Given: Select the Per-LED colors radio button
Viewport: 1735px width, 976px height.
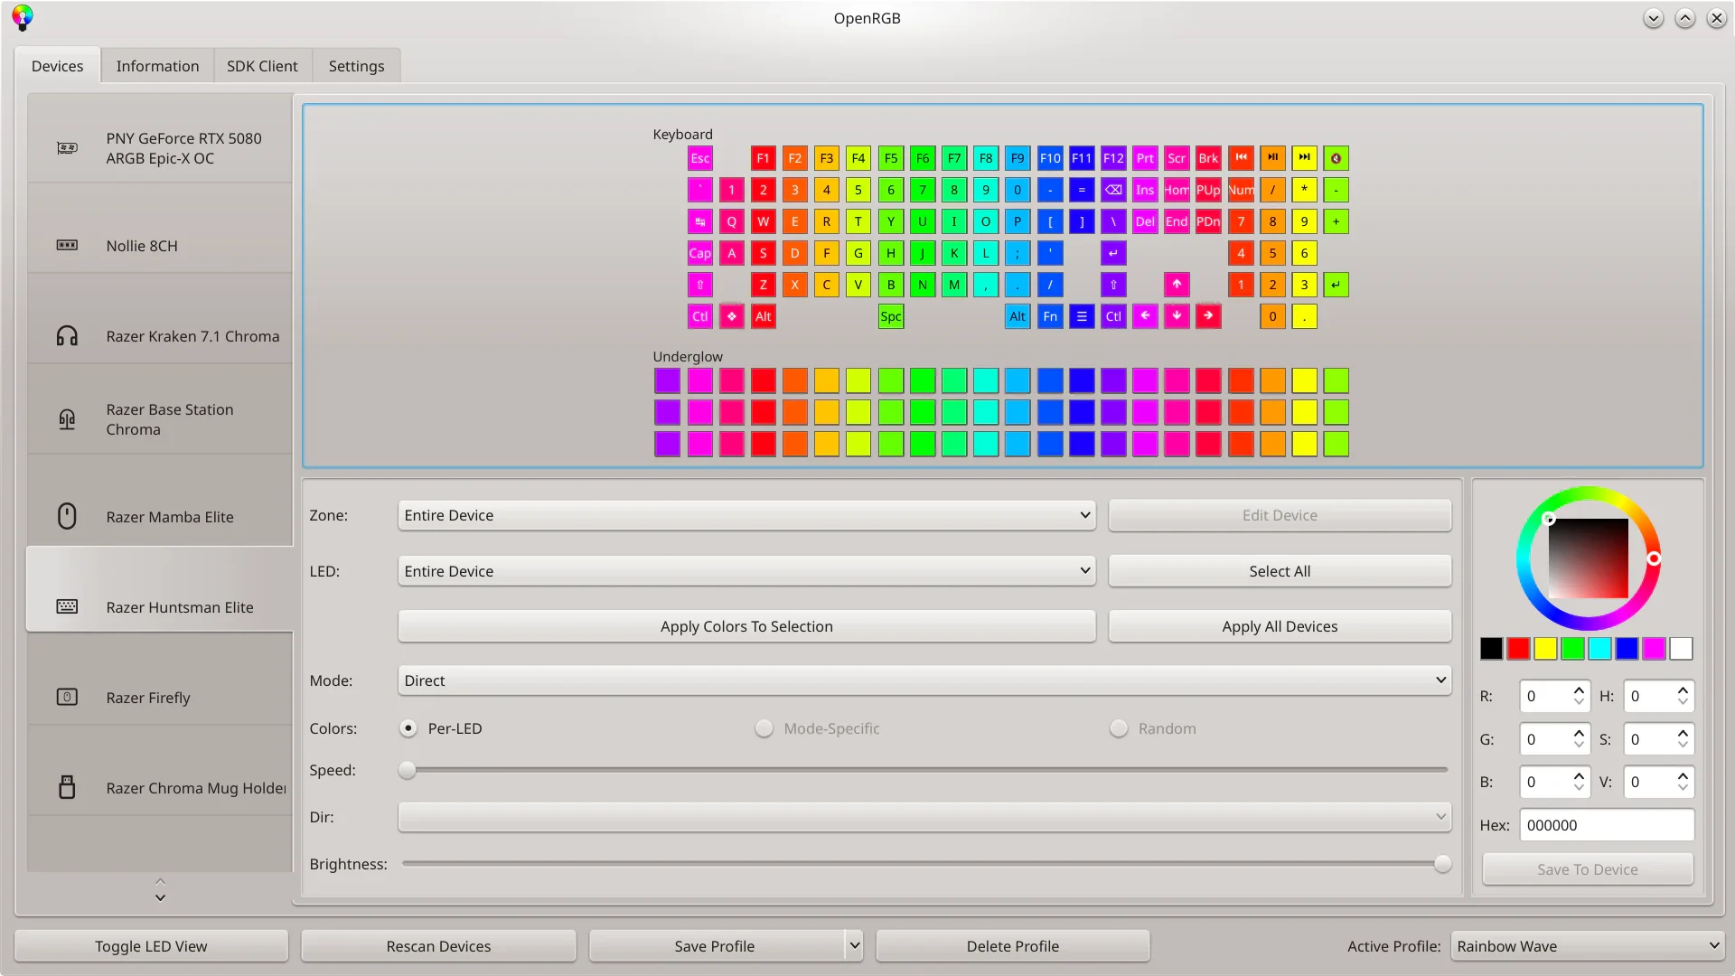Looking at the screenshot, I should tap(408, 728).
